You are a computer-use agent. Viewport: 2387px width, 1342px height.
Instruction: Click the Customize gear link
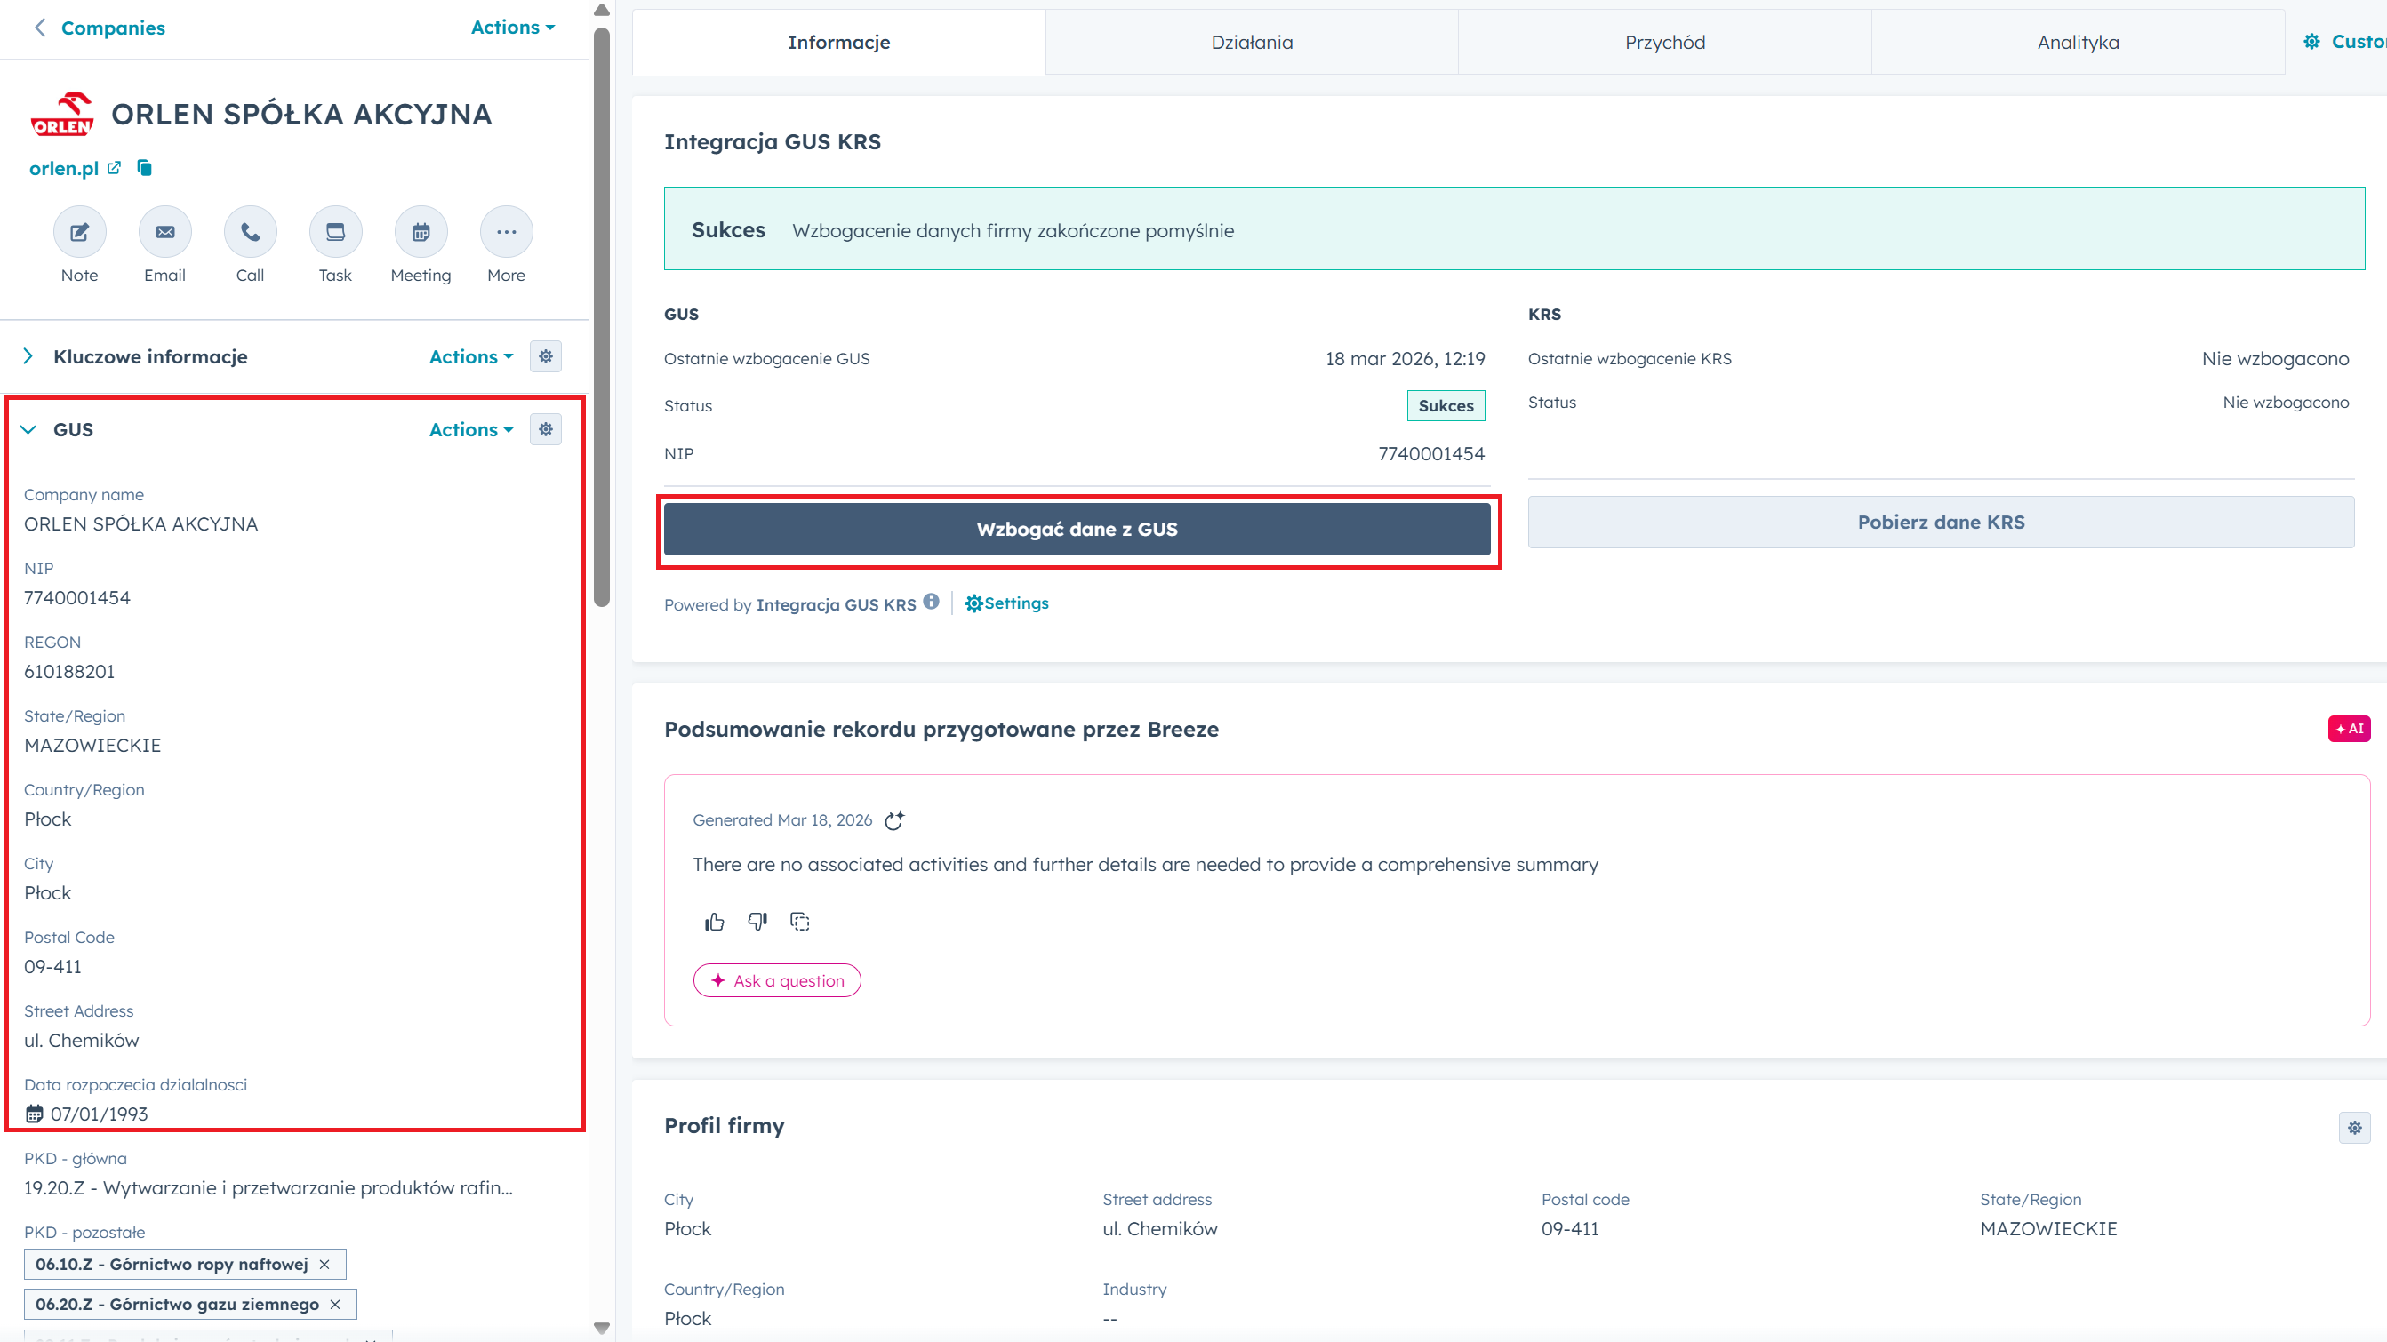[x=2344, y=42]
